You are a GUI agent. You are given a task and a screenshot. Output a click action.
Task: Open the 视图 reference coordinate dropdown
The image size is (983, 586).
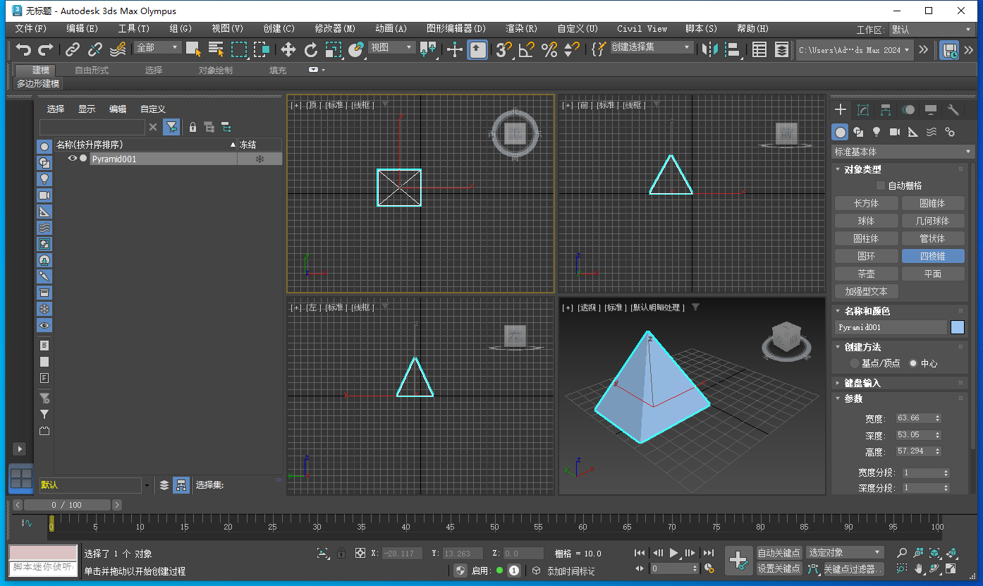(391, 48)
